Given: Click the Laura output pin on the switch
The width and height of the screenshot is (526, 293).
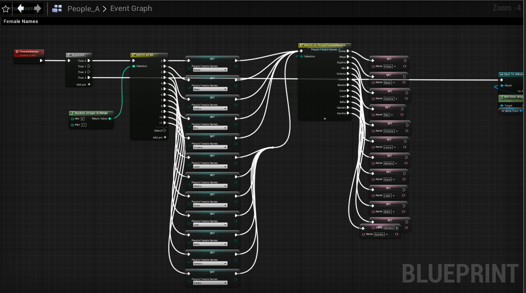Looking at the screenshot, I should click(x=348, y=80).
